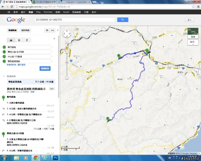Screen dimensions: 201x161
Task: Click destination D input field
Action: 29,61
